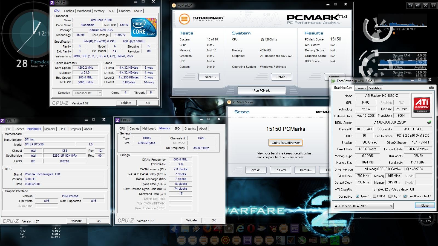The height and width of the screenshot is (246, 438).
Task: Click the BIOS save chip icon in GPU-Z
Action: point(429,122)
